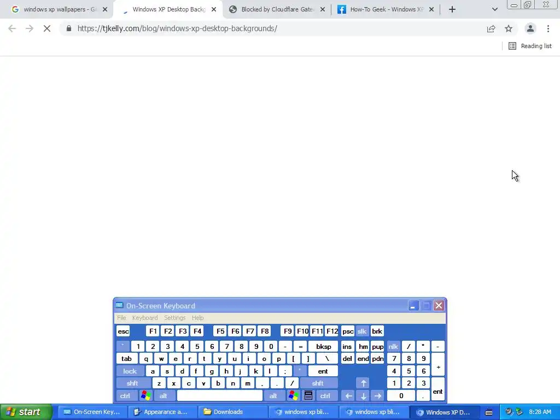Minimize the On-Screen Keyboard window
The width and height of the screenshot is (560, 420).
(413, 306)
